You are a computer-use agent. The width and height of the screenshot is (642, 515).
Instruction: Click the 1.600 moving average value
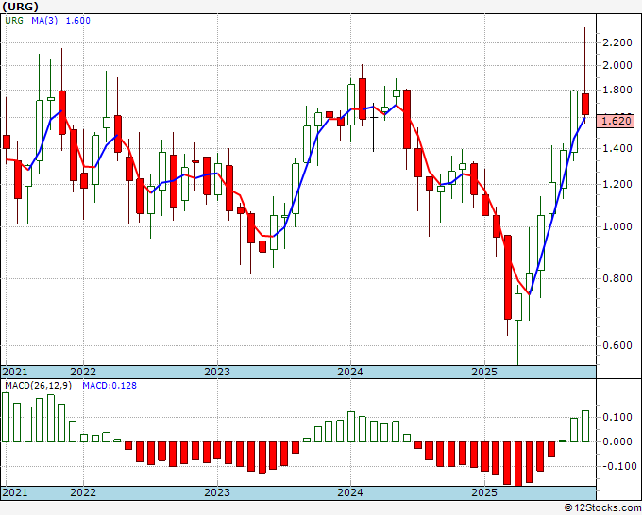tap(77, 21)
